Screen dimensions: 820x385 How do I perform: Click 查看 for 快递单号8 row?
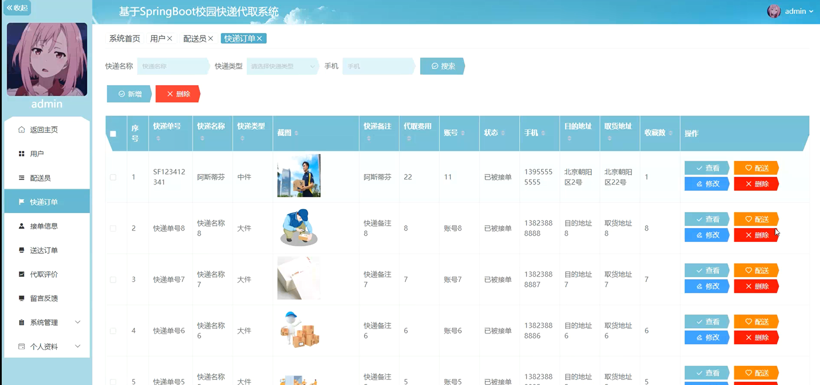(x=707, y=219)
